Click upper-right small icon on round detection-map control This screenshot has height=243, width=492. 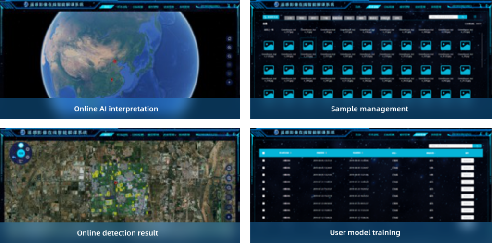27,149
